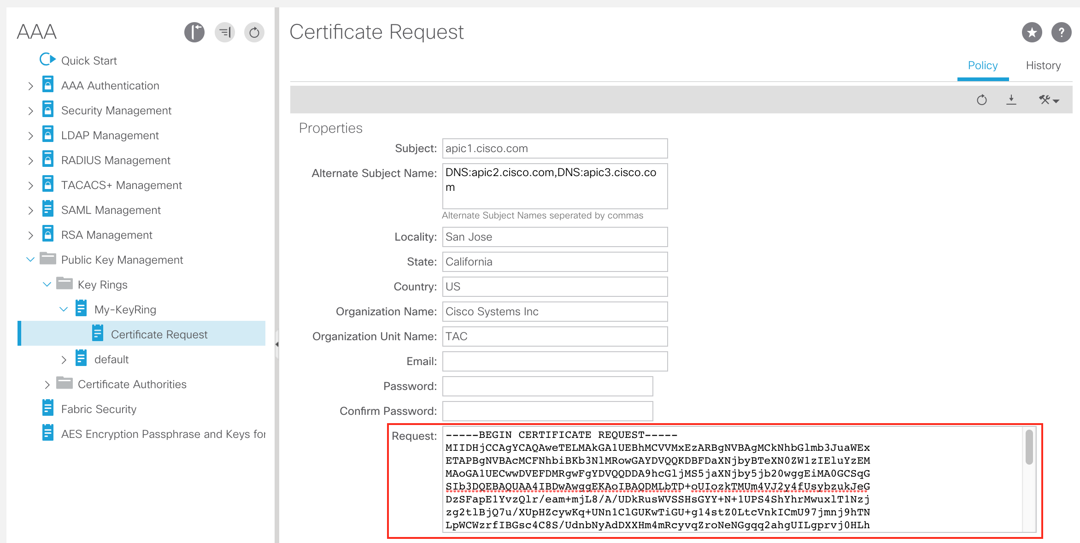The height and width of the screenshot is (543, 1080).
Task: Open the help question mark icon
Action: point(1061,33)
